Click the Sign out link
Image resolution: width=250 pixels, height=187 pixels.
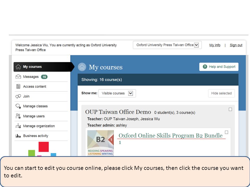(236, 45)
